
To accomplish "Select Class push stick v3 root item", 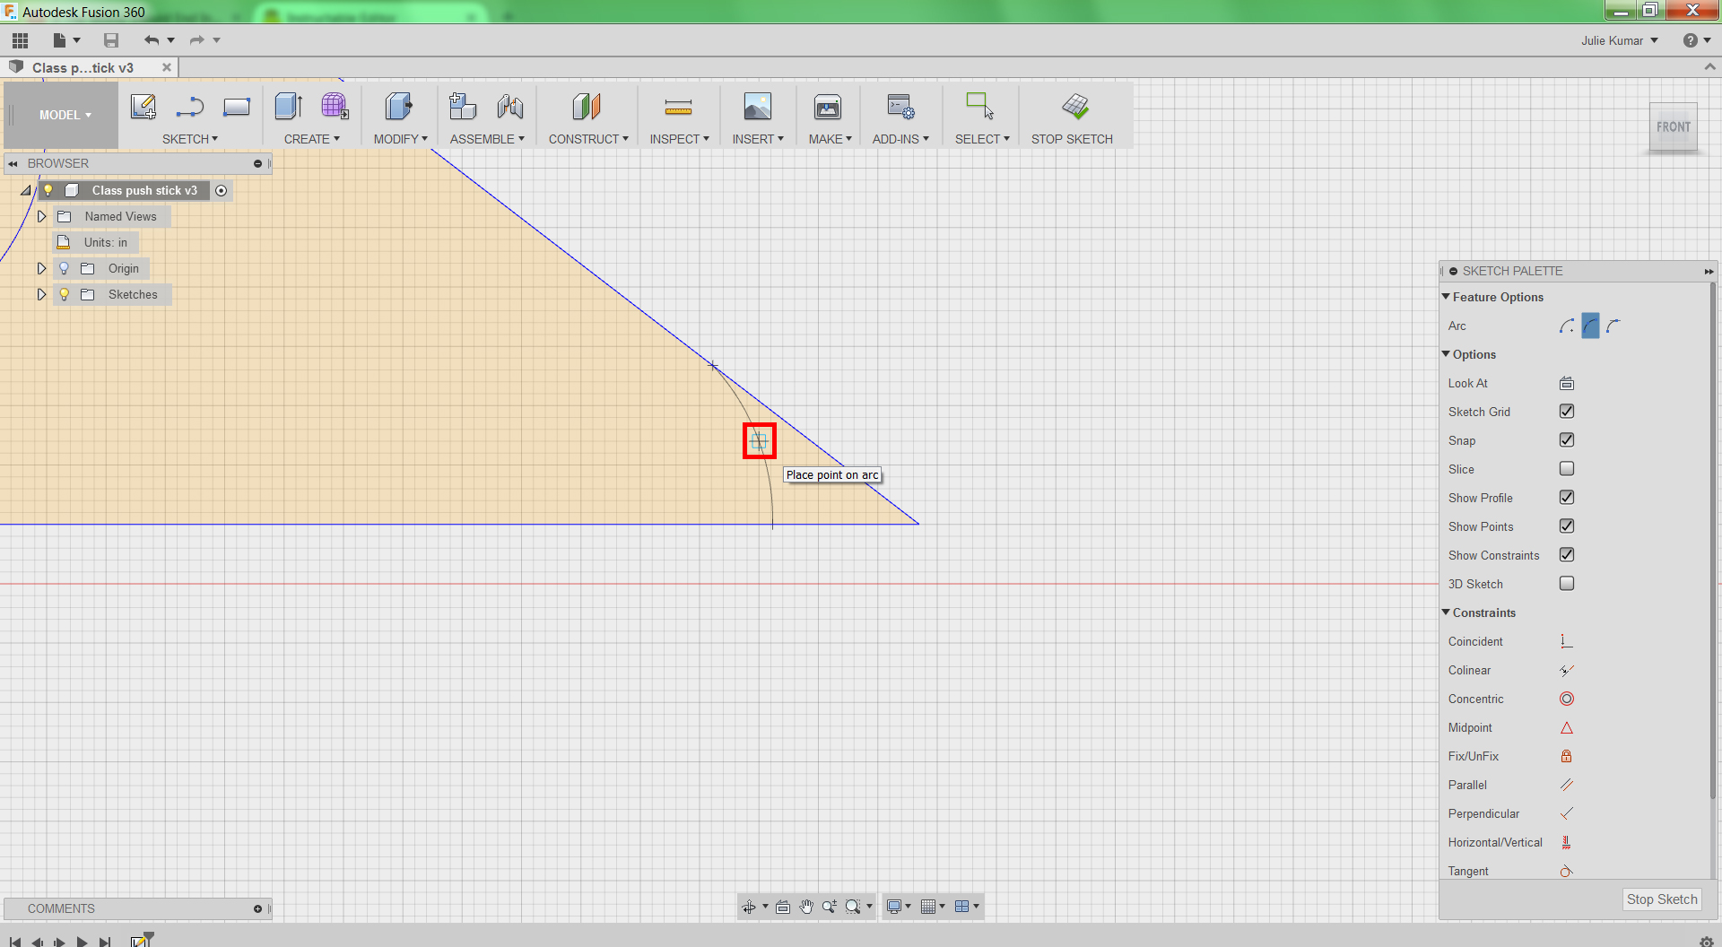I will pyautogui.click(x=144, y=190).
